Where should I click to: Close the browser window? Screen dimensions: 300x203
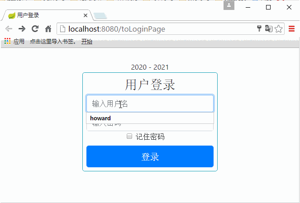pos(289,7)
